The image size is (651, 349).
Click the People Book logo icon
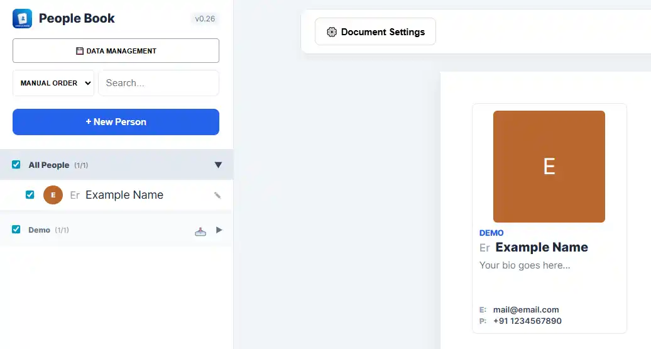click(22, 18)
